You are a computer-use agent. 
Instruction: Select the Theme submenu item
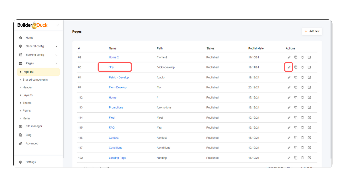[27, 103]
